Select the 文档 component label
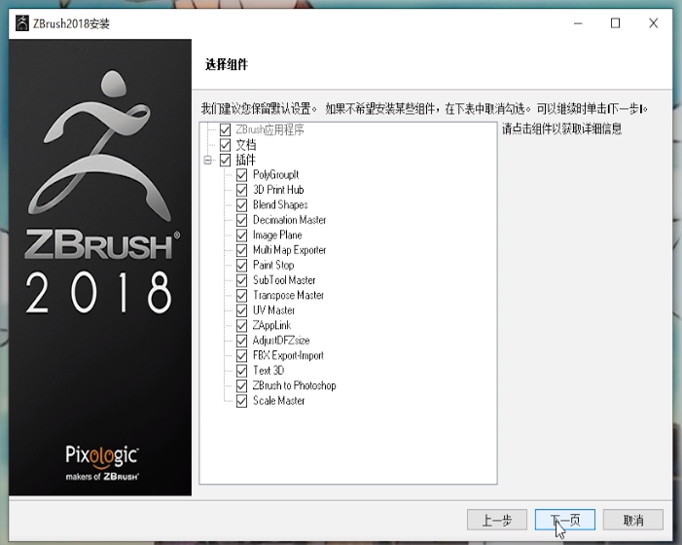The height and width of the screenshot is (545, 682). pos(246,145)
